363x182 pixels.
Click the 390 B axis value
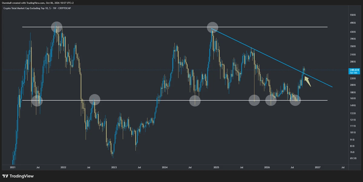click(353, 39)
